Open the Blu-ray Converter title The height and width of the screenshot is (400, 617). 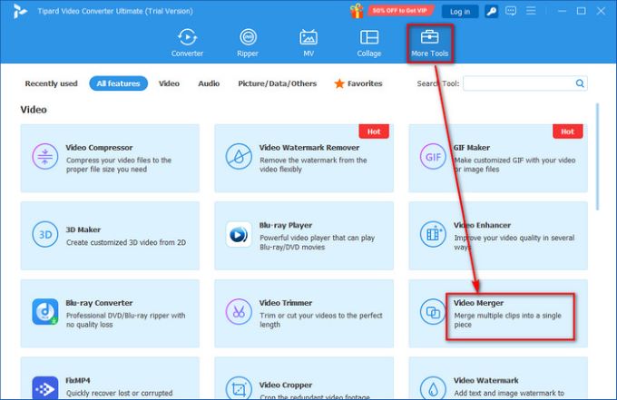point(99,303)
